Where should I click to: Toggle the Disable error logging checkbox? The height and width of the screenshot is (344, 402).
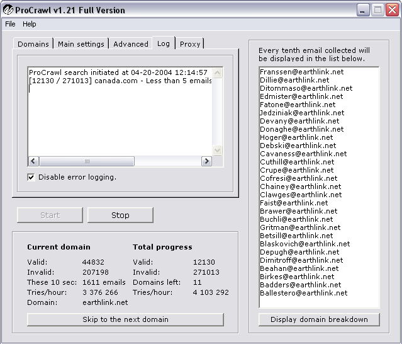[x=31, y=177]
